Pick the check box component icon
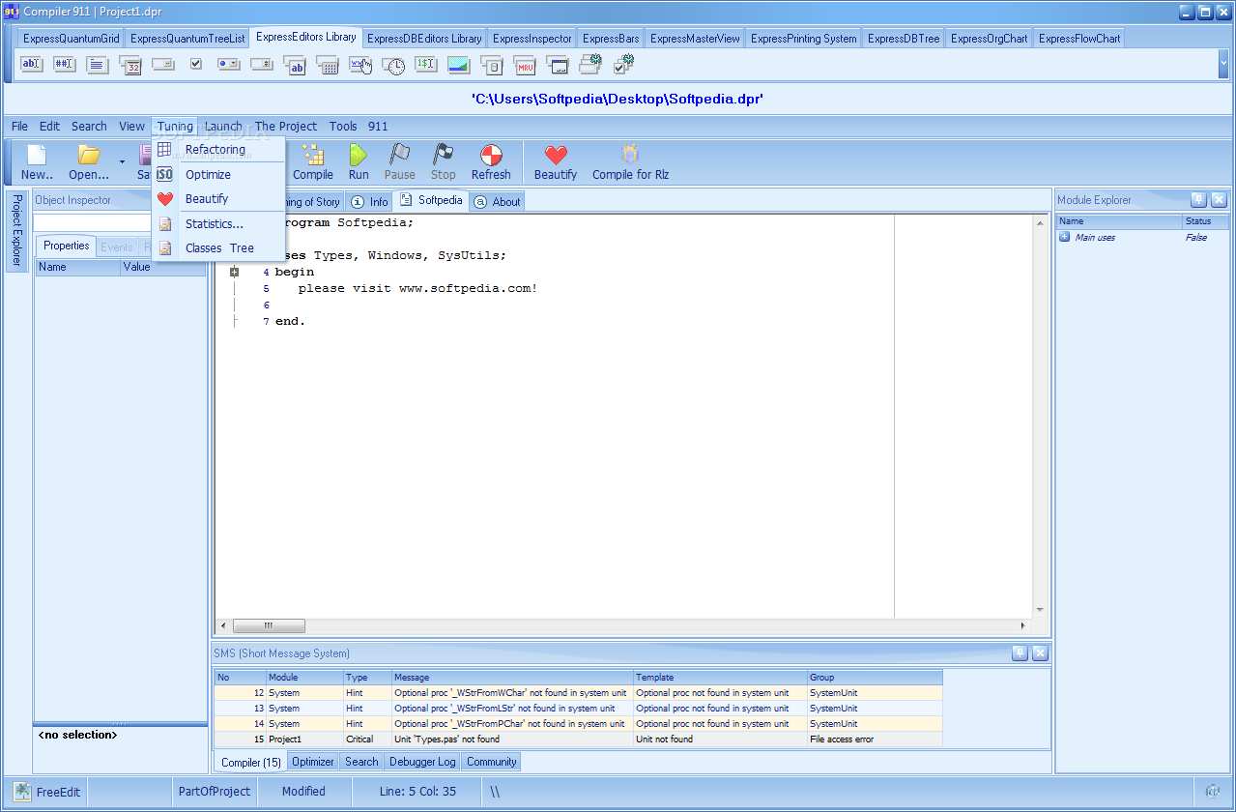The height and width of the screenshot is (812, 1236). (x=196, y=65)
